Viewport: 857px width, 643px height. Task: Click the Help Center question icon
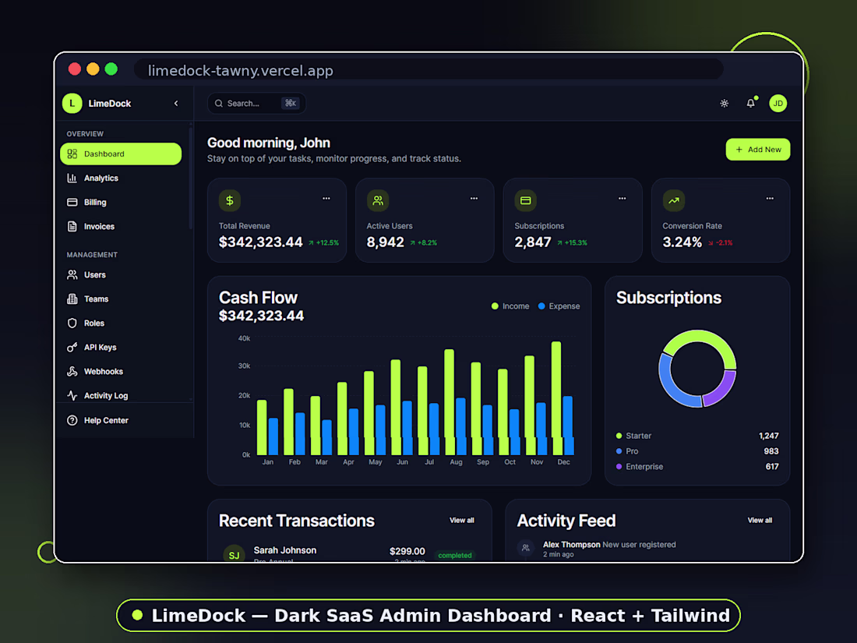72,420
